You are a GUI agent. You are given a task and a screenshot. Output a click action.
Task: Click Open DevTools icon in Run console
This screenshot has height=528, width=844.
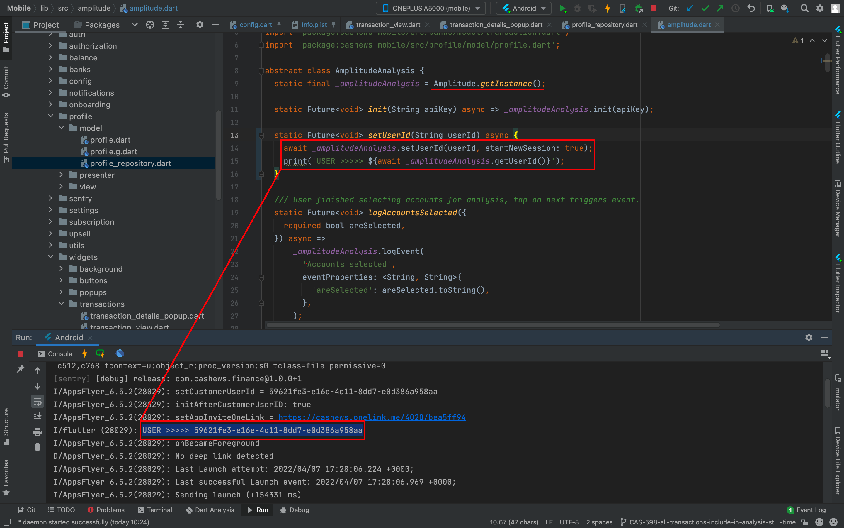pyautogui.click(x=120, y=353)
